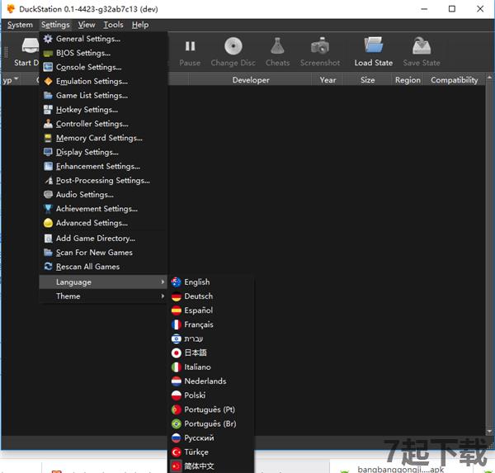Expand the Theme submenu arrow
The image size is (495, 473).
tap(163, 296)
